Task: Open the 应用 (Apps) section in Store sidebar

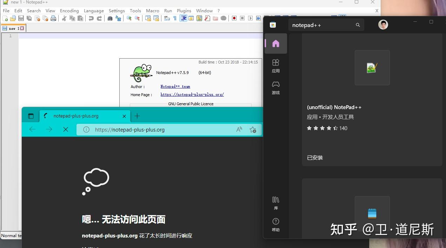Action: tap(276, 66)
